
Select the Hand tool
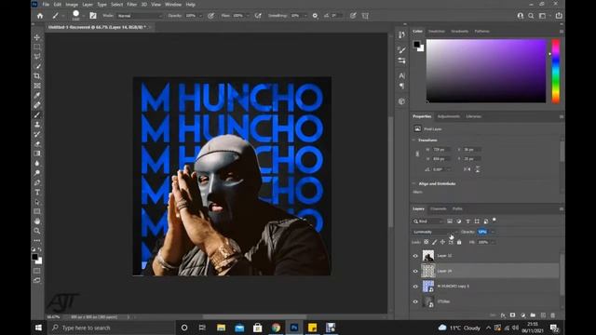37,221
